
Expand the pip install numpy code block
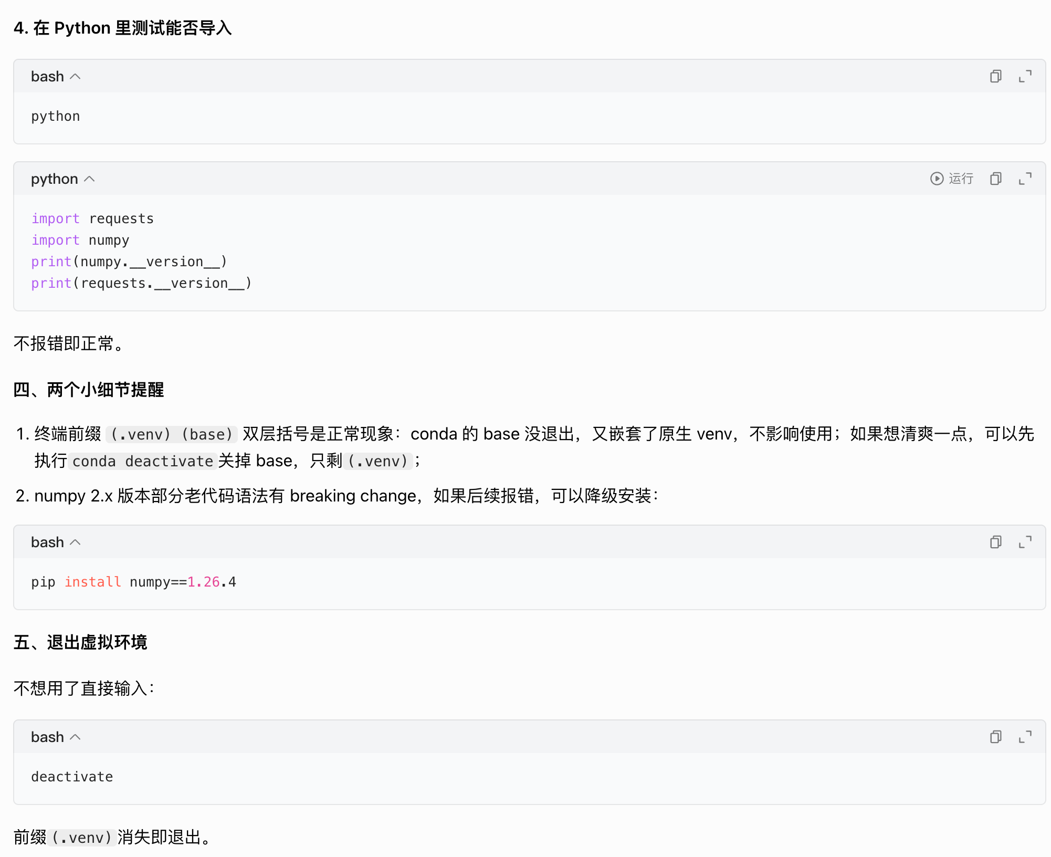tap(1025, 542)
